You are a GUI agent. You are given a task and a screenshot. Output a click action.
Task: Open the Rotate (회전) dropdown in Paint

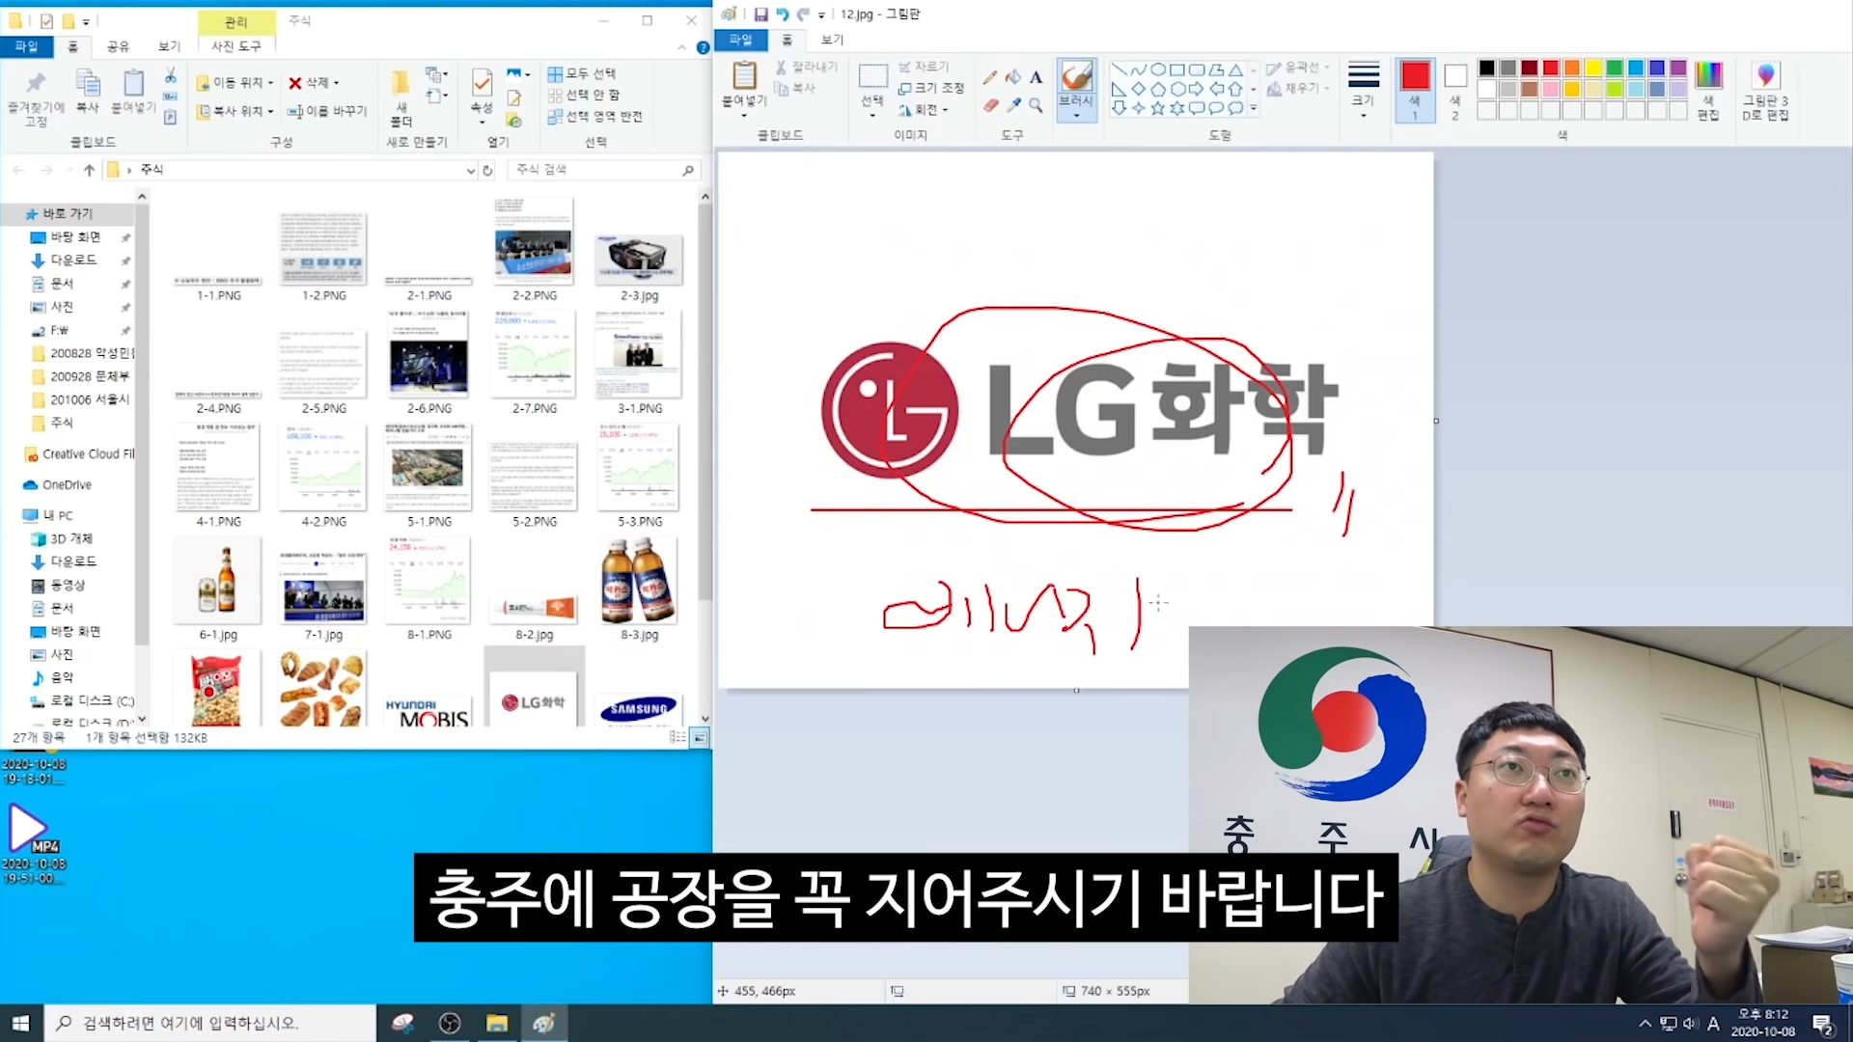pyautogui.click(x=923, y=109)
